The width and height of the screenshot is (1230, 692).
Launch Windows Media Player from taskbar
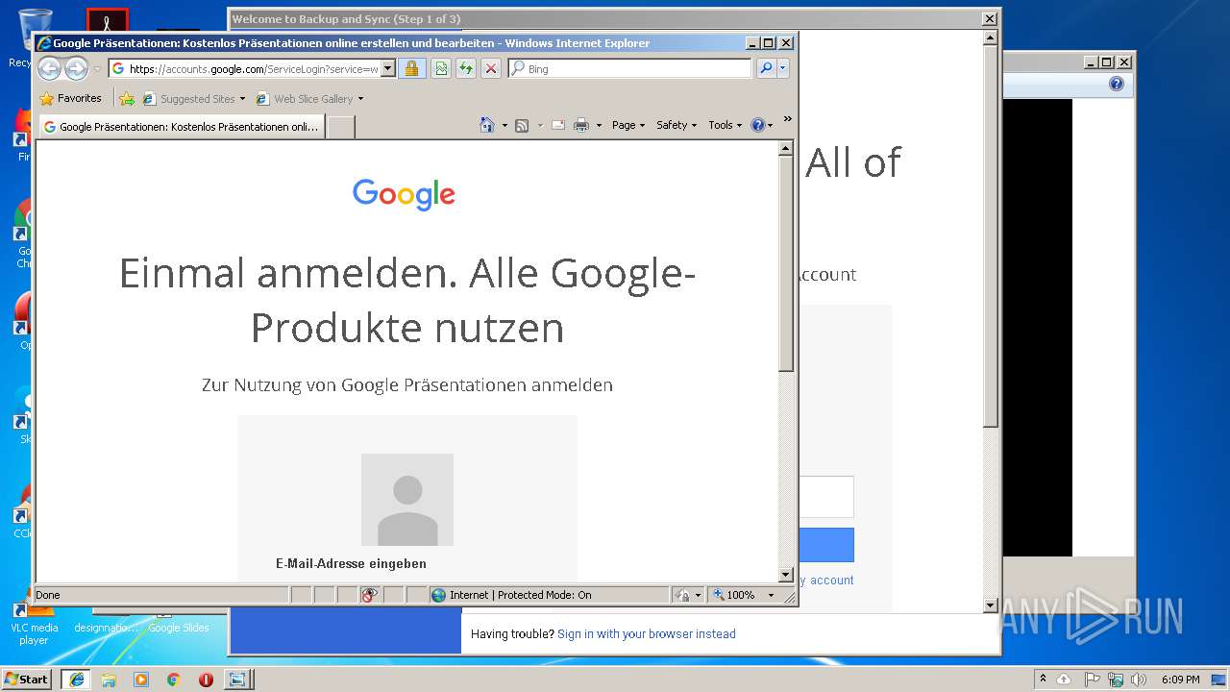pos(141,680)
